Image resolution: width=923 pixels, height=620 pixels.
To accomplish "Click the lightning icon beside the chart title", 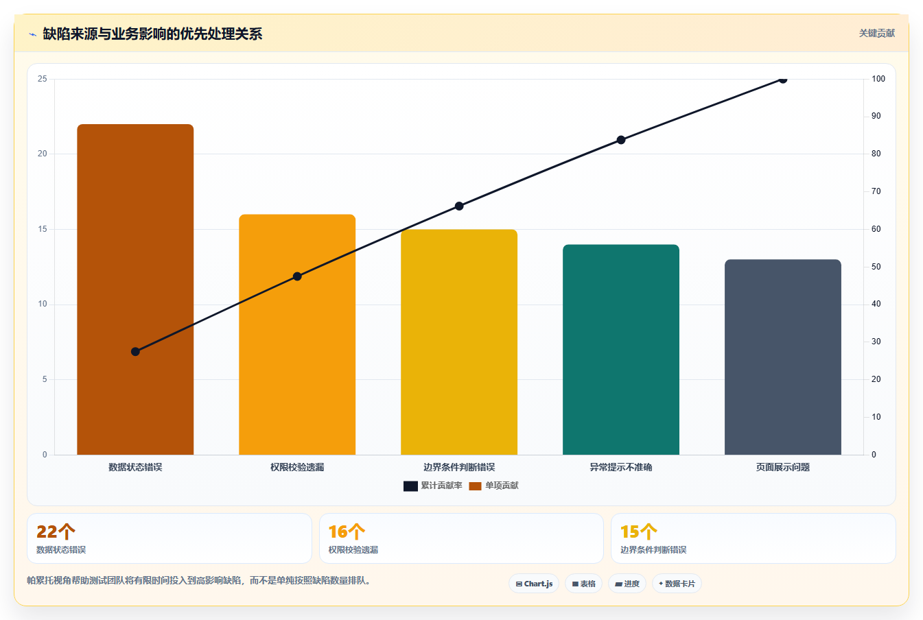I will click(32, 34).
